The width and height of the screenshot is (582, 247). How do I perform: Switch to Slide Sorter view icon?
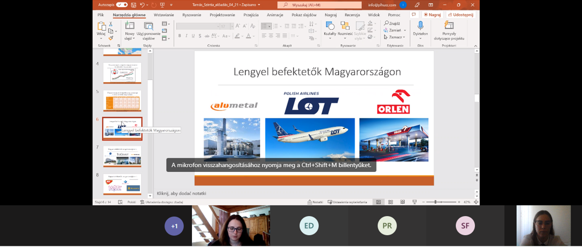coord(391,202)
